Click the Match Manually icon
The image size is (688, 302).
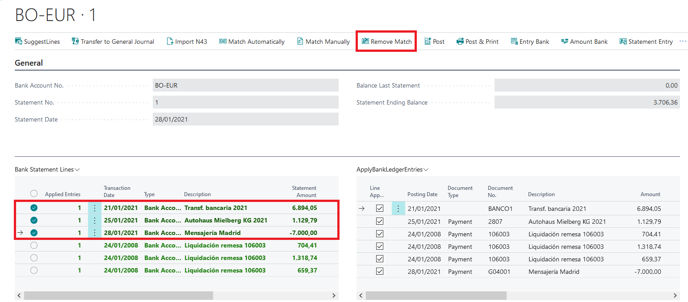[300, 41]
